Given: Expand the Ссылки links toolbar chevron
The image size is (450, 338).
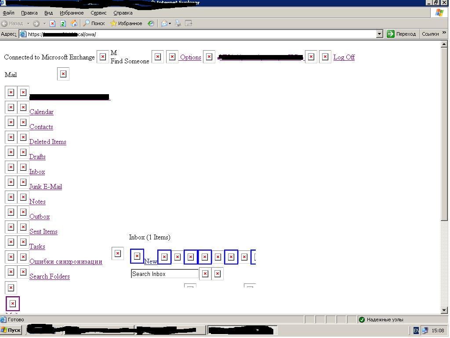Looking at the screenshot, I should [x=444, y=33].
